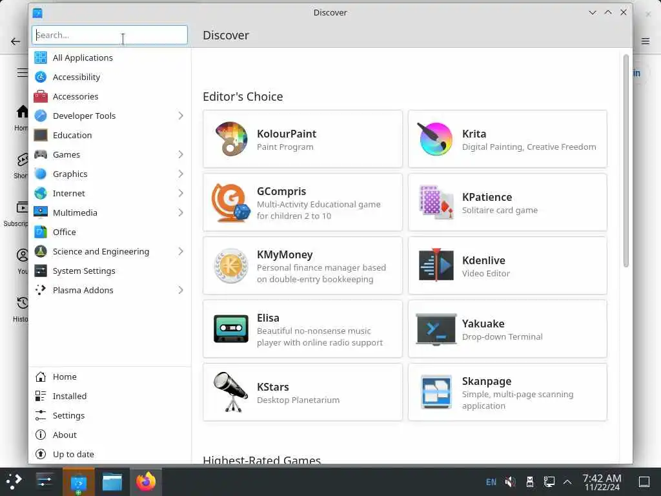Viewport: 661px width, 496px height.
Task: Click the KolourPaint palette icon
Action: coord(231,139)
